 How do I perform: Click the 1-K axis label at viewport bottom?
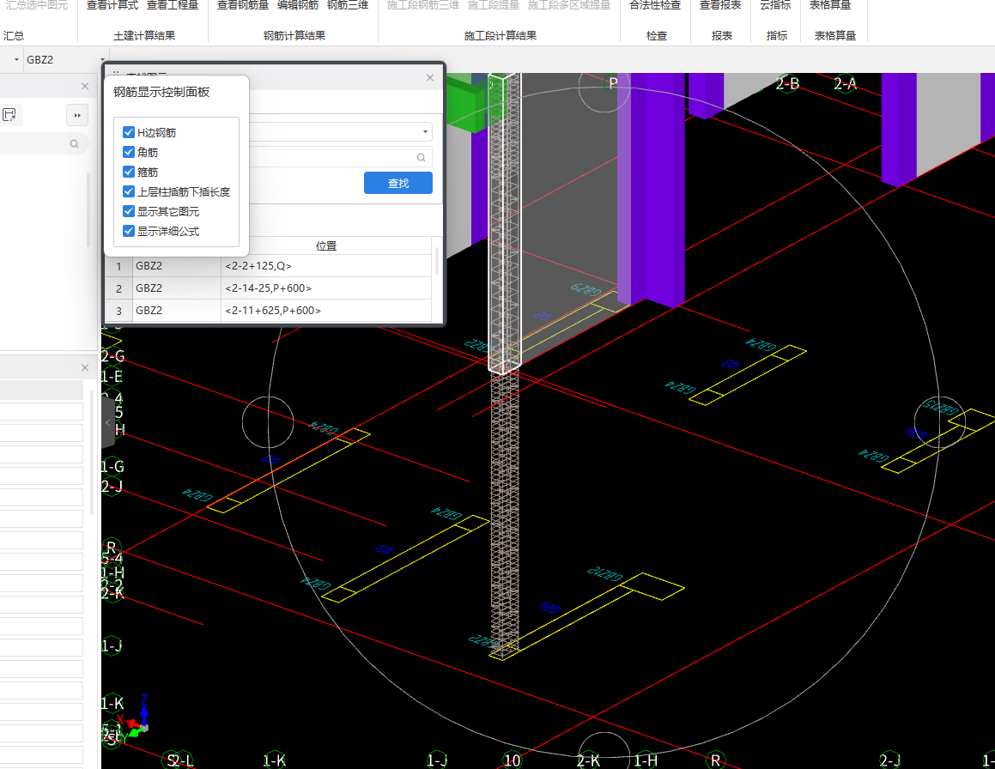click(274, 760)
